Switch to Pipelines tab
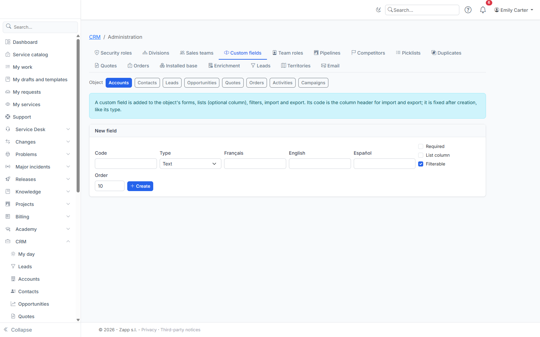The height and width of the screenshot is (337, 540). 327,53
